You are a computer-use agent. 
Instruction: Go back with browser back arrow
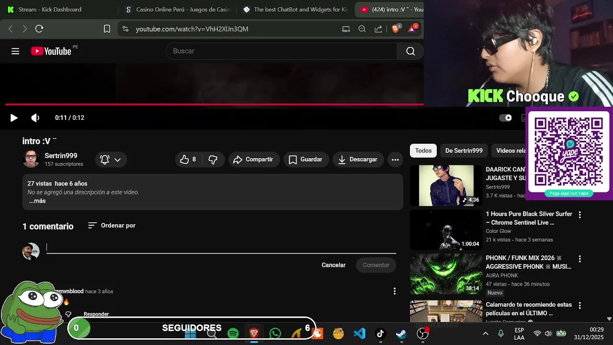tap(11, 29)
